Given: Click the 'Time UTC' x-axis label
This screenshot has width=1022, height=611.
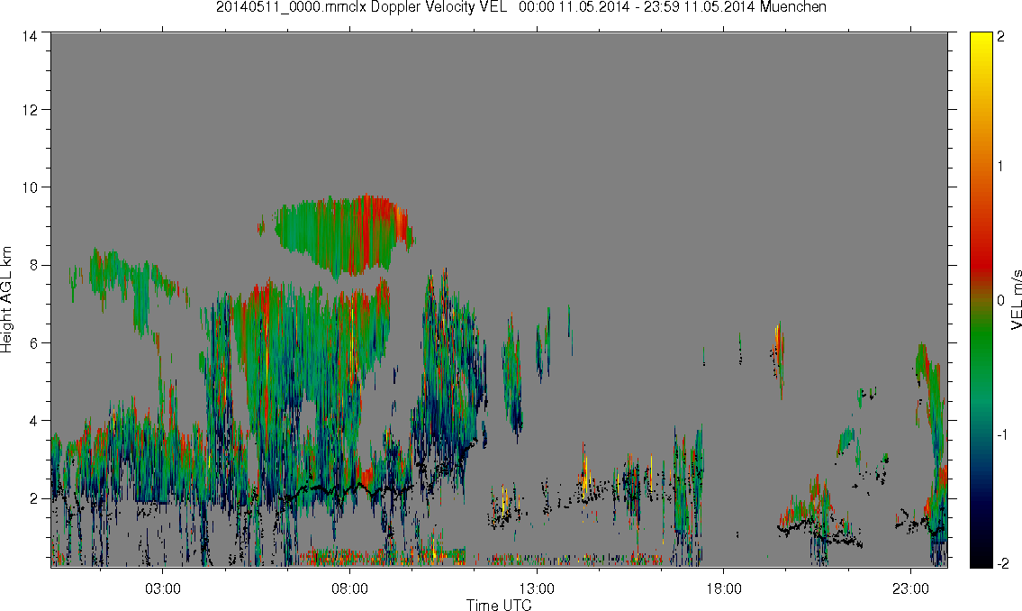Looking at the screenshot, I should (499, 605).
